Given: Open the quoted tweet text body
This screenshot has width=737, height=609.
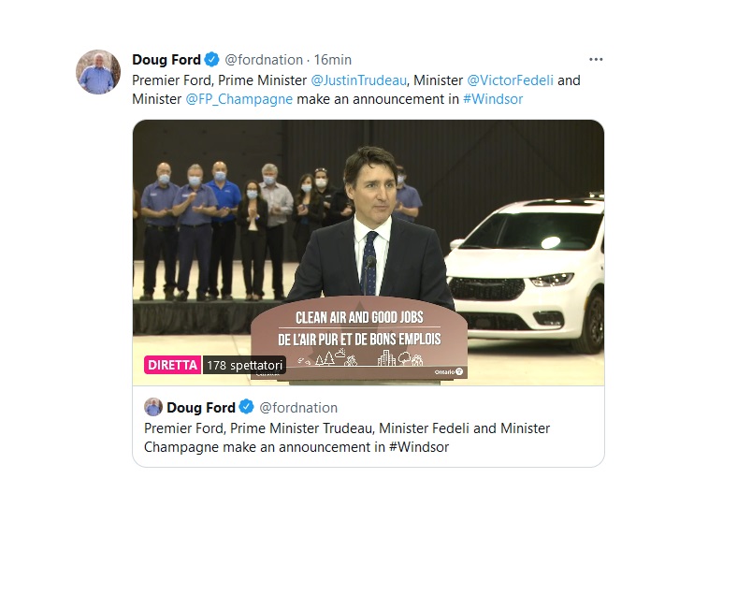Looking at the screenshot, I should coord(347,438).
